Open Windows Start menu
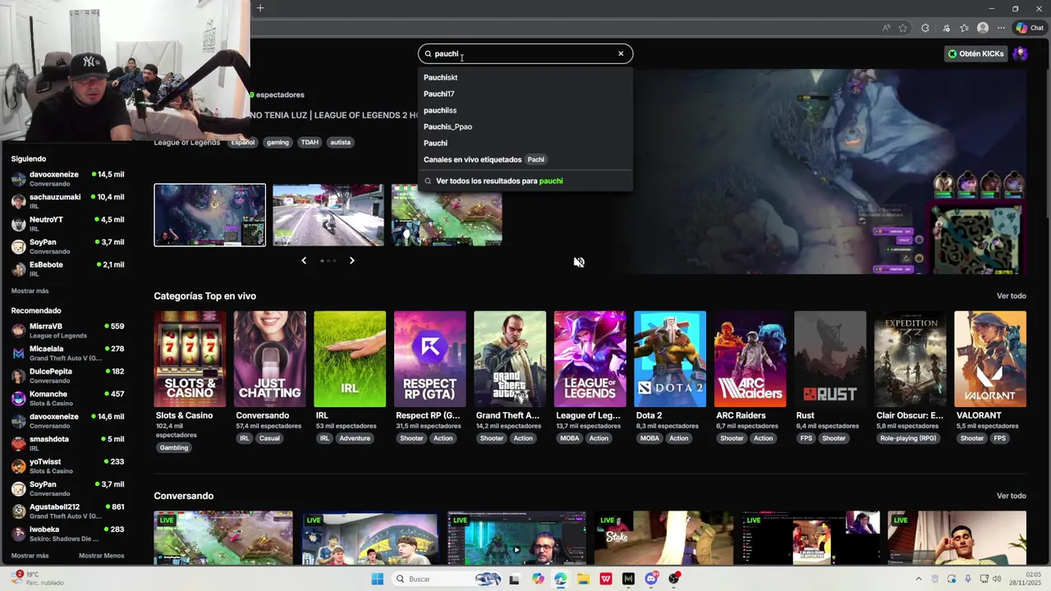The height and width of the screenshot is (591, 1051). [x=377, y=579]
